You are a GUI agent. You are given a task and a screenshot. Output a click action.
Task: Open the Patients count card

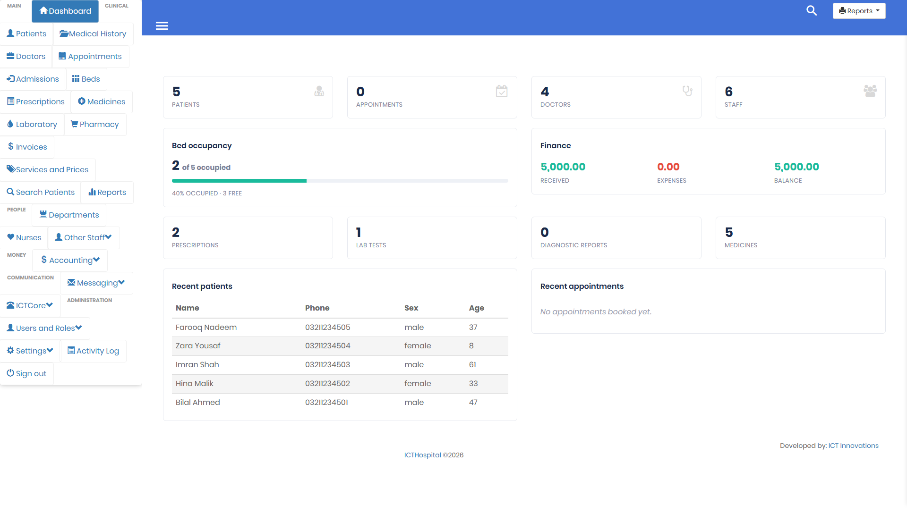click(248, 97)
